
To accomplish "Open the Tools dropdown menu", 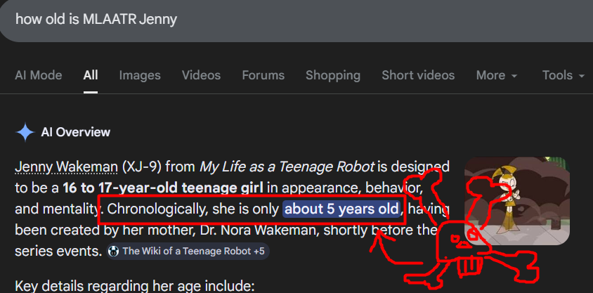I will (x=563, y=75).
